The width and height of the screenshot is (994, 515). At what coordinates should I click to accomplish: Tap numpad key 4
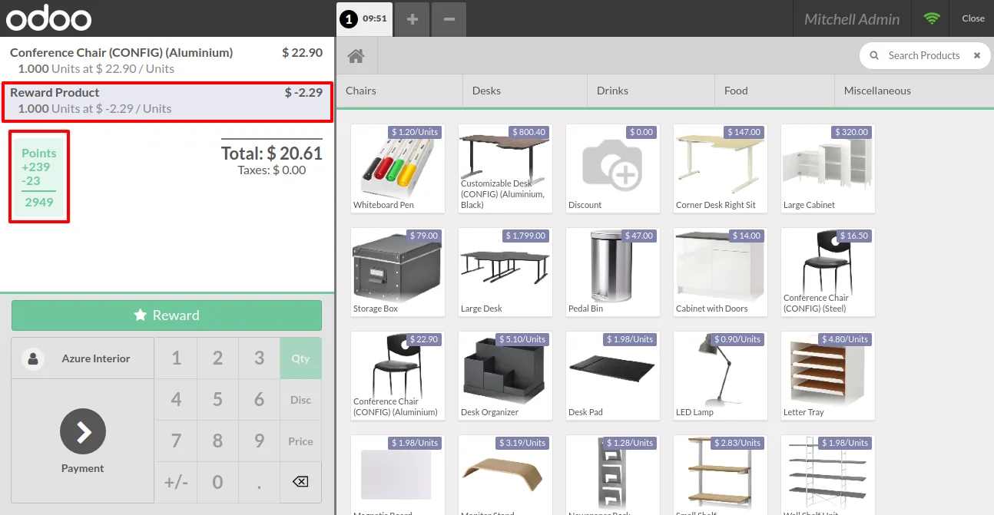[176, 400]
